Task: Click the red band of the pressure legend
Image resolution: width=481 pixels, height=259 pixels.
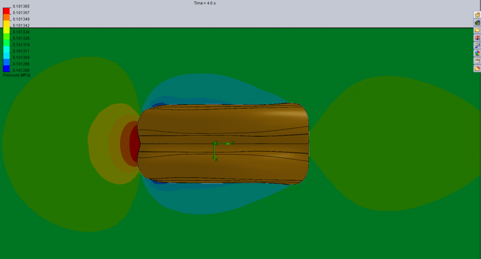Action: point(6,11)
